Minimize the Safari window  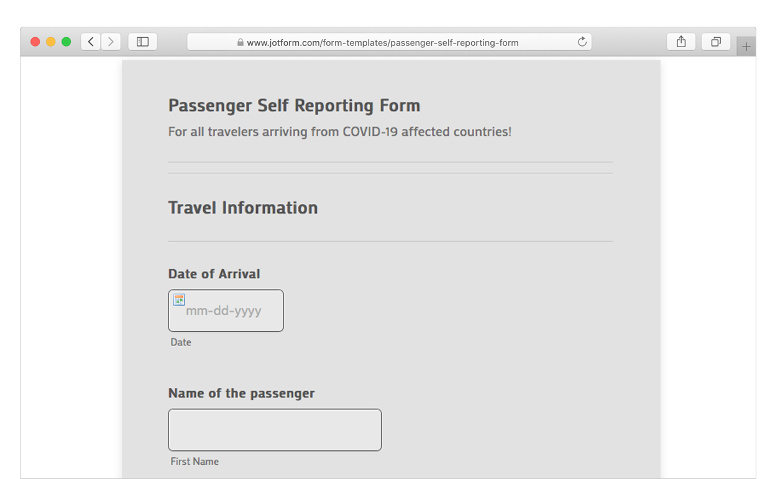pyautogui.click(x=51, y=42)
